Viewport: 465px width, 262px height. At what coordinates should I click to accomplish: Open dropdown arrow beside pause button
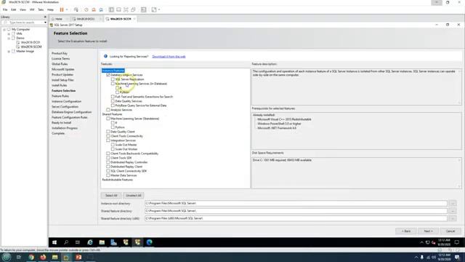click(67, 9)
